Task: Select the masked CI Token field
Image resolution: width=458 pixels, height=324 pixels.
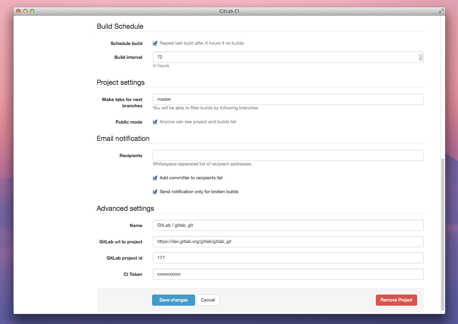Action: click(288, 274)
